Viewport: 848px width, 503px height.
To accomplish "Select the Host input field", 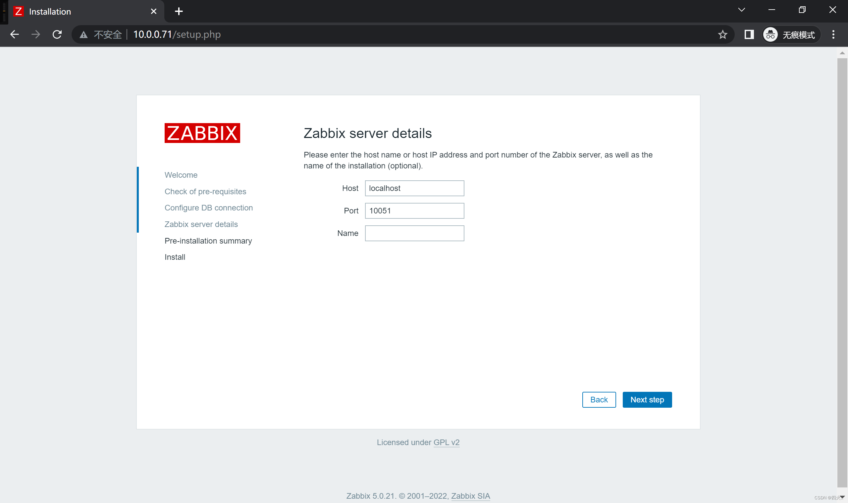I will pos(415,187).
